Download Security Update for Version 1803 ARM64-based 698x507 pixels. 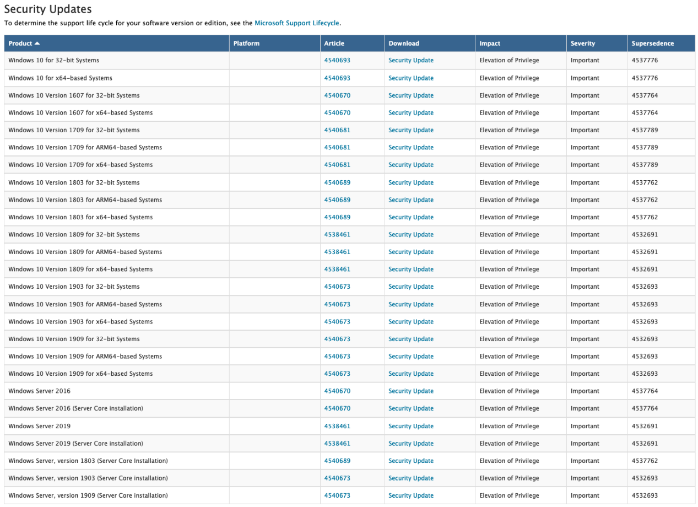411,200
